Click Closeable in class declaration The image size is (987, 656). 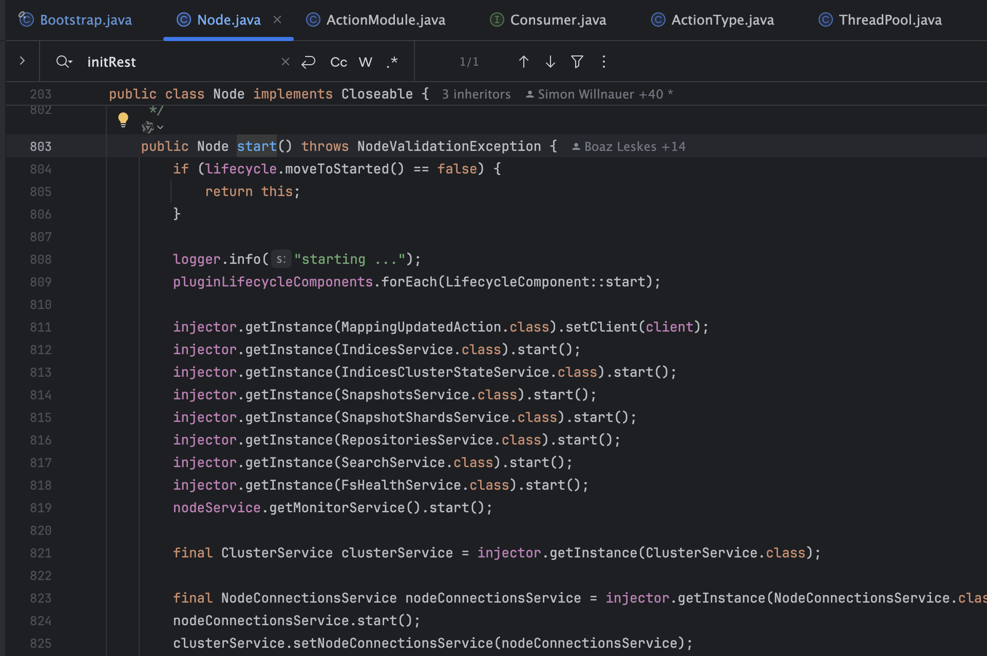coord(377,94)
